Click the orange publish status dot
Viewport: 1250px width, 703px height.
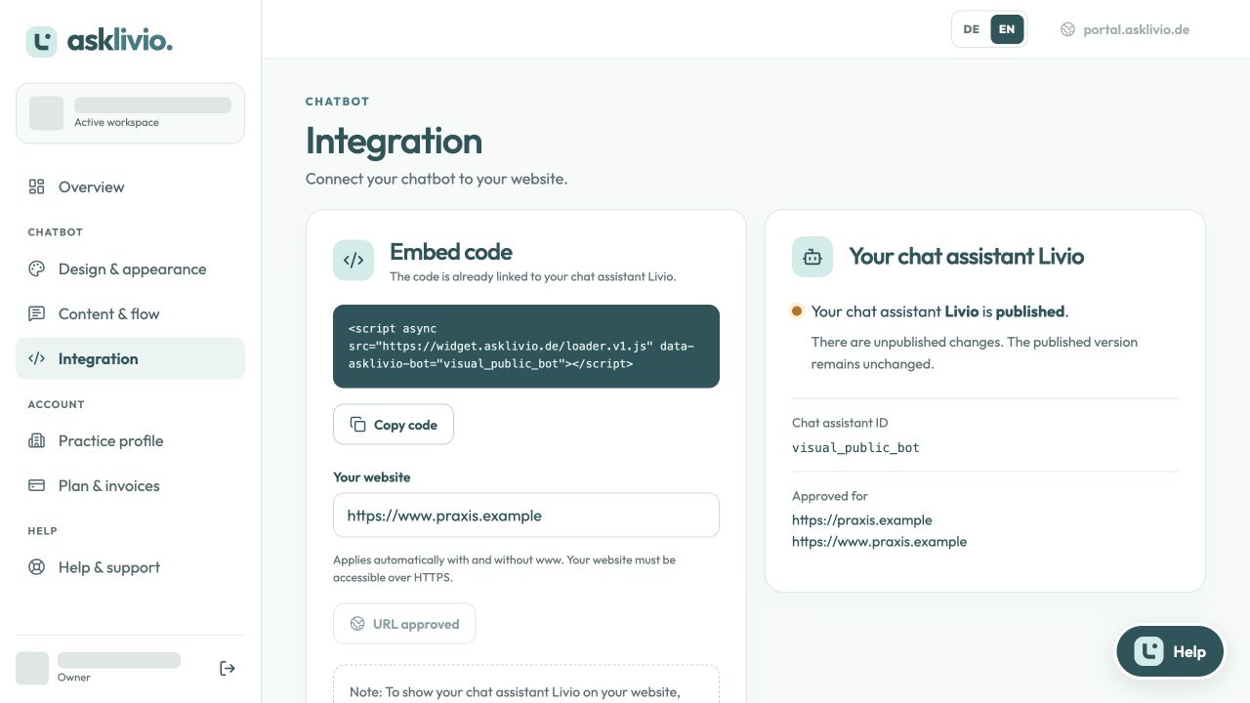click(x=797, y=311)
